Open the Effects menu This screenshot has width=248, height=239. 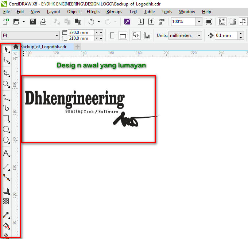(93, 12)
